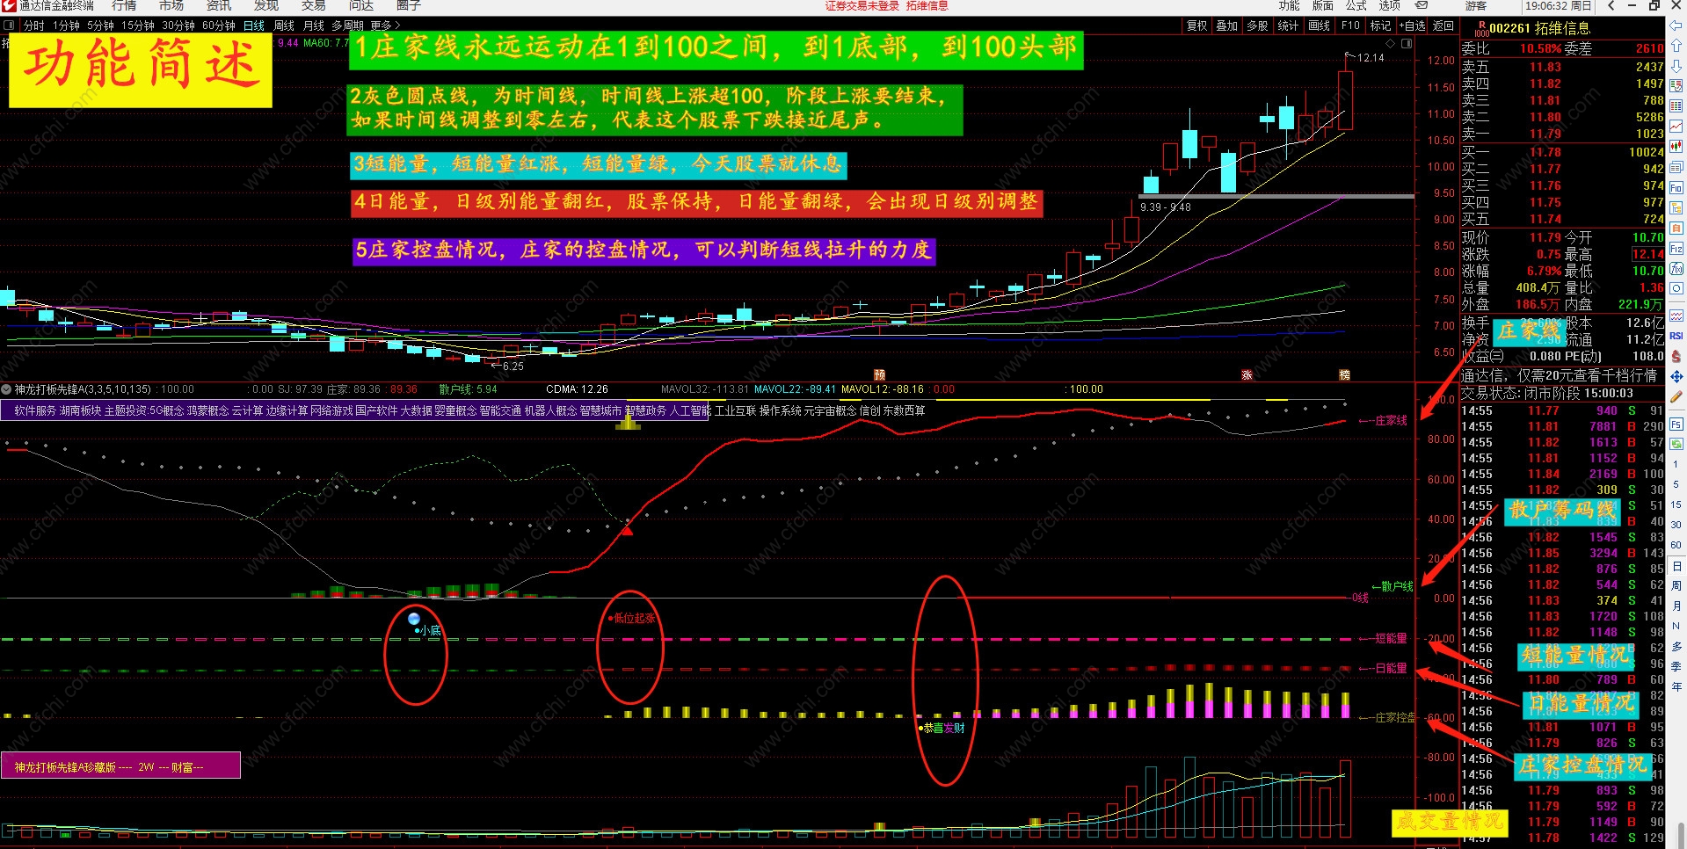Click the 神龙打板先锋A珍藏版 magenta label
Image resolution: width=1687 pixels, height=849 pixels.
tap(120, 766)
